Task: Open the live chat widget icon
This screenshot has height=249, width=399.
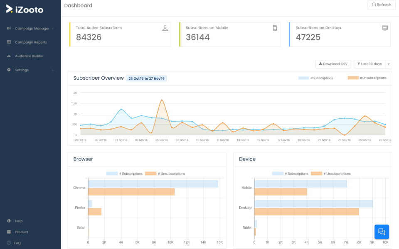Action: click(x=382, y=232)
